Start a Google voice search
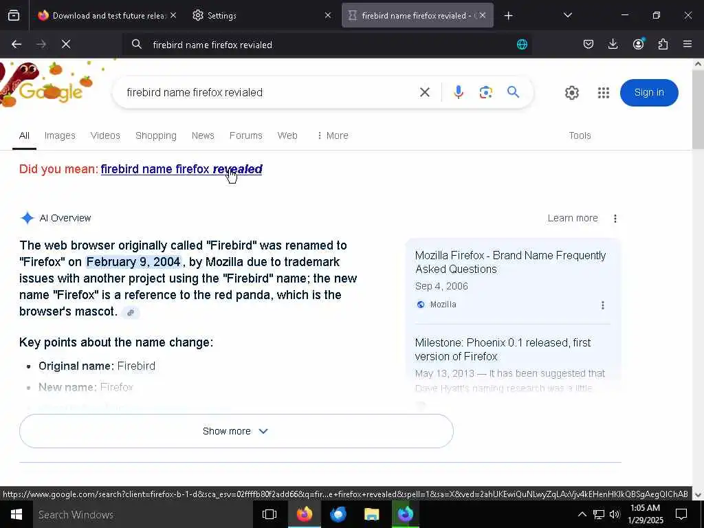Image resolution: width=704 pixels, height=528 pixels. coord(459,93)
